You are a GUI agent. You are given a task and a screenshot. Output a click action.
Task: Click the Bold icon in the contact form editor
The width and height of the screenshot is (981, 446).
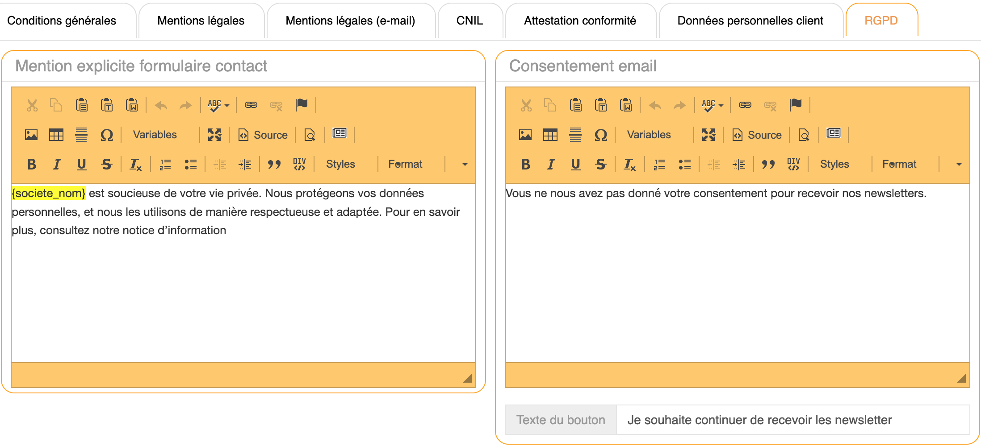click(x=32, y=164)
